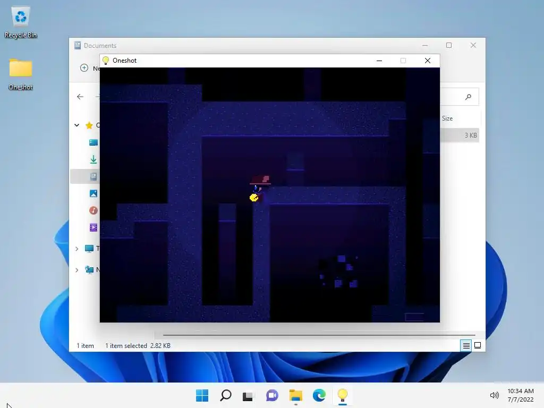
Task: Open the Music quick access icon
Action: click(x=93, y=210)
